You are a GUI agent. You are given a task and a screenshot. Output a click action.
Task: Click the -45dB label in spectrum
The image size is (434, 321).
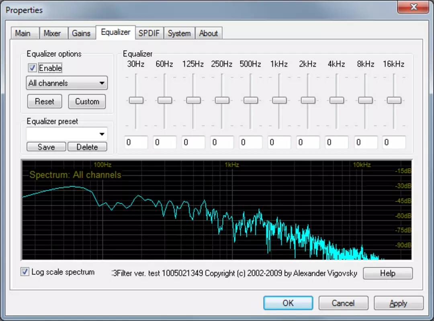pos(403,201)
